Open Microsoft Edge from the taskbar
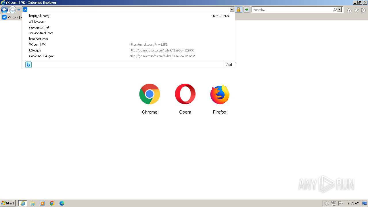This screenshot has height=207, width=368. pos(62,203)
